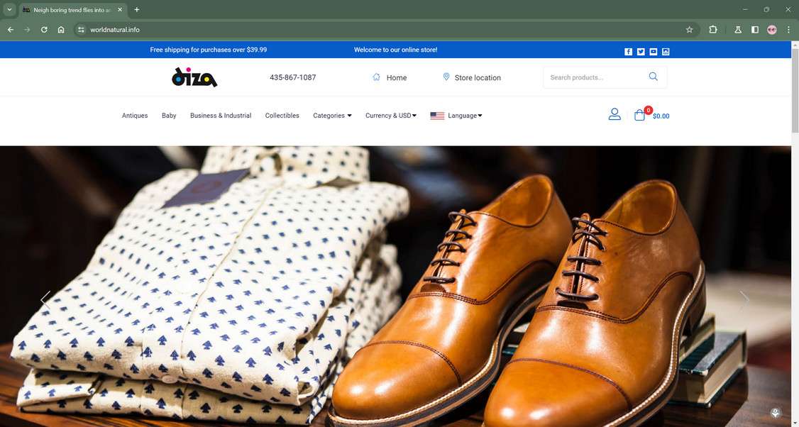The height and width of the screenshot is (427, 799).
Task: Click the Welcome to our online store text
Action: click(395, 50)
